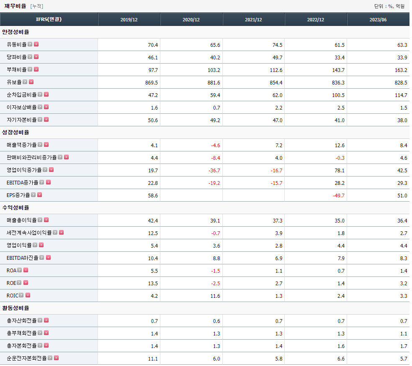Open help icon for 매출액증가율

pos(40,145)
